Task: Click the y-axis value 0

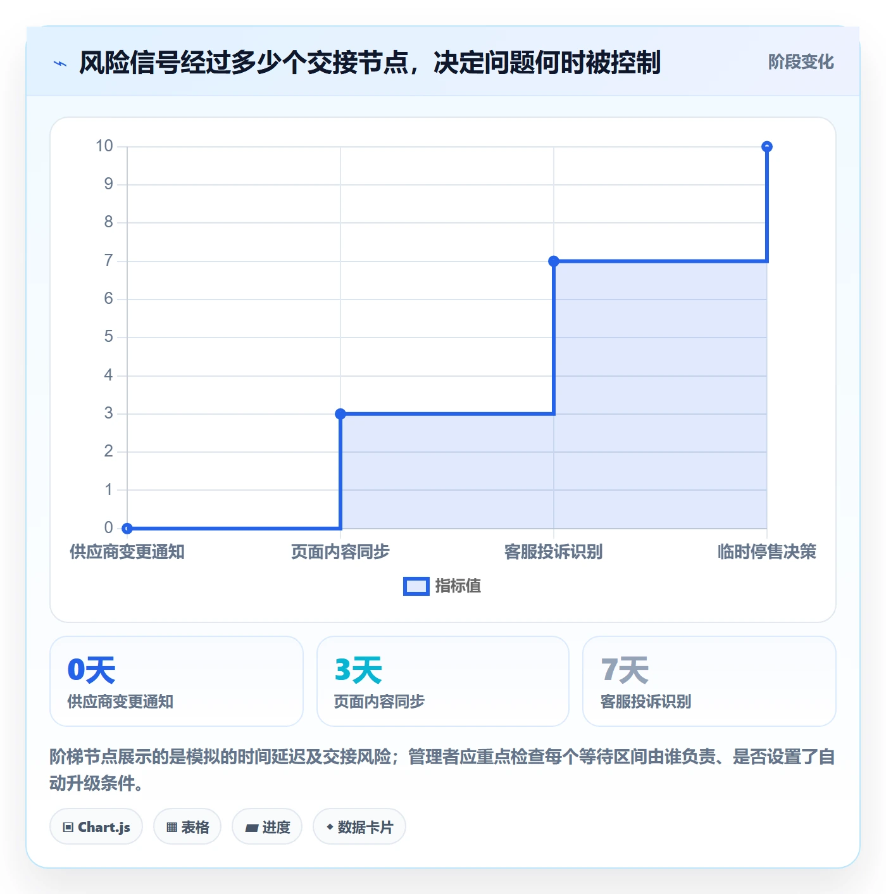Action: (109, 527)
